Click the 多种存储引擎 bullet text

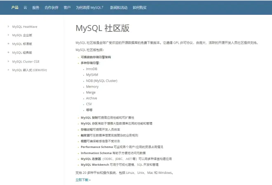[x=90, y=63]
